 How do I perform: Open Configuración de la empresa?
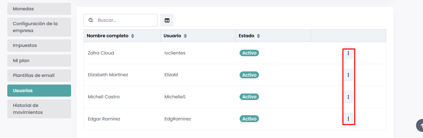pyautogui.click(x=39, y=27)
